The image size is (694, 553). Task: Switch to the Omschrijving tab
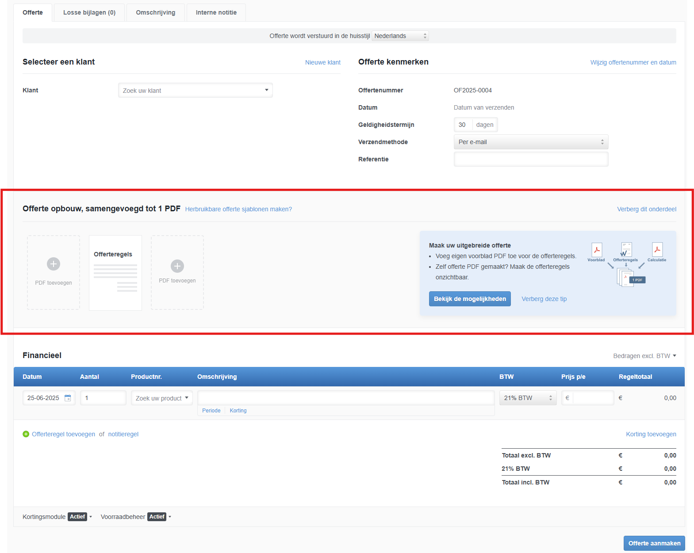[155, 12]
